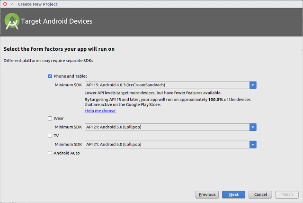Image resolution: width=303 pixels, height=203 pixels.
Task: Enable the Android Auto checkbox
Action: pos(50,153)
